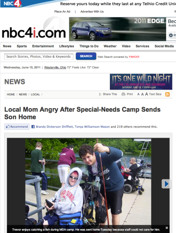The height and width of the screenshot is (233, 176).
Task: Click the 2011 Ford Edge ad
Action: [x=117, y=29]
